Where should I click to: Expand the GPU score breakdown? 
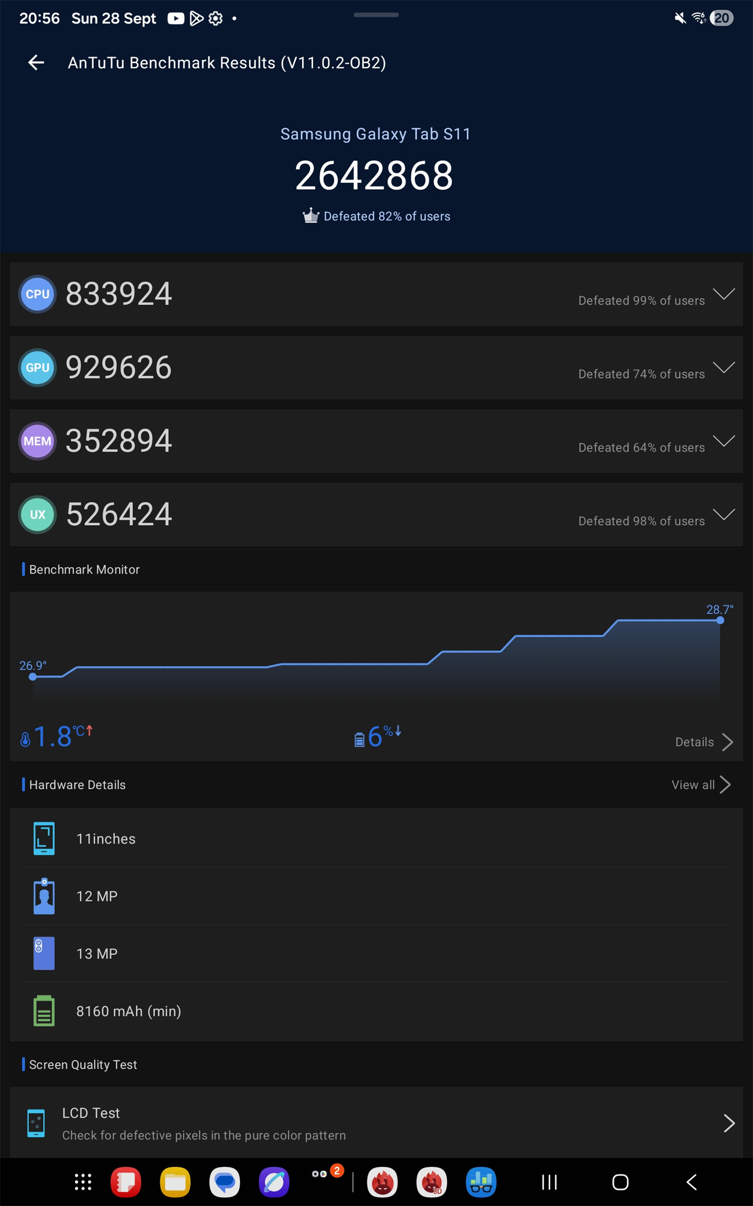723,368
